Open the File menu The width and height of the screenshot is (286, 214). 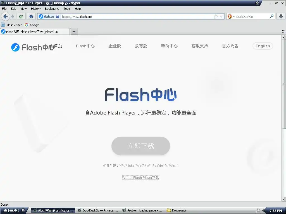(4, 9)
